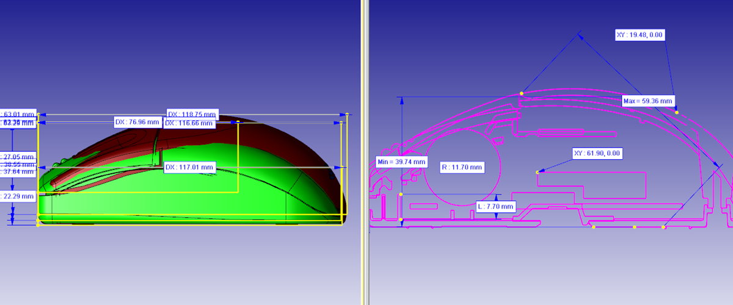The height and width of the screenshot is (305, 733).
Task: Click yellow point below Max = 59.36 mm label
Action: tap(677, 112)
